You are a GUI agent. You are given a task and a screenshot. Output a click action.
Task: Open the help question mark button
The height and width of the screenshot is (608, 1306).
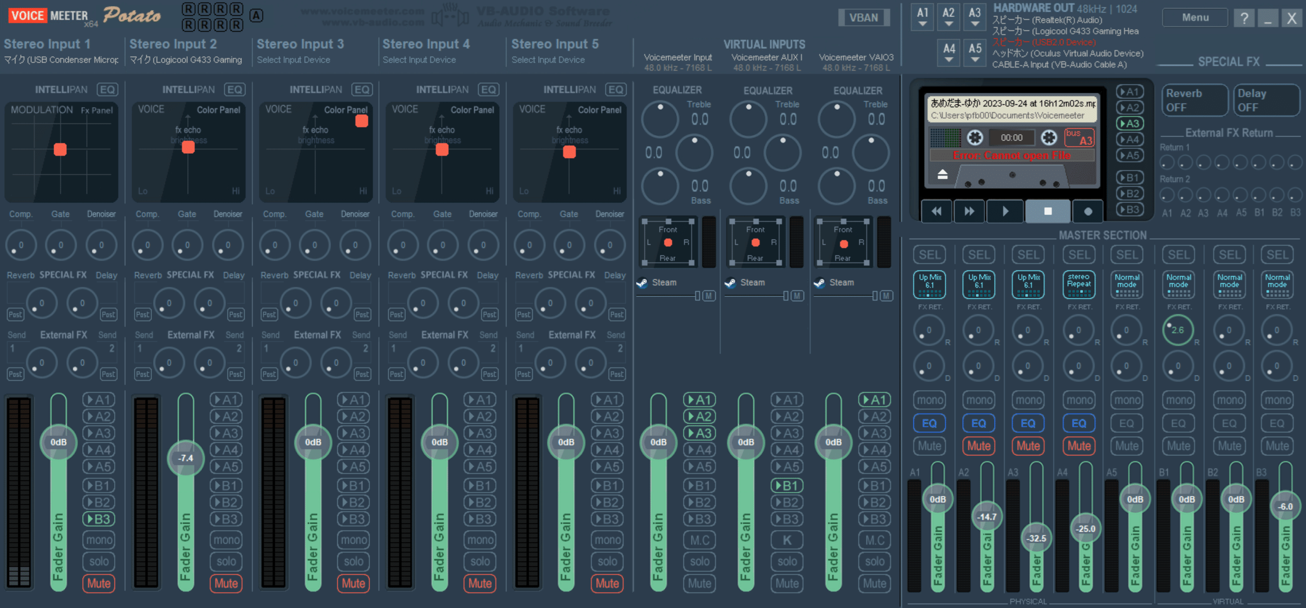point(1244,18)
